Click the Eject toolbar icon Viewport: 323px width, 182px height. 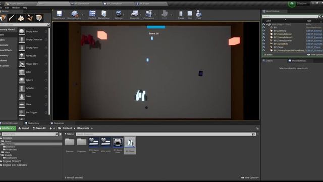(198, 15)
